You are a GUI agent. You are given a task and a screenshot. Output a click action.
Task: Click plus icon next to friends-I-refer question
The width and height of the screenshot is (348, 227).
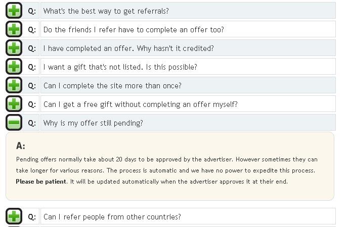click(14, 29)
